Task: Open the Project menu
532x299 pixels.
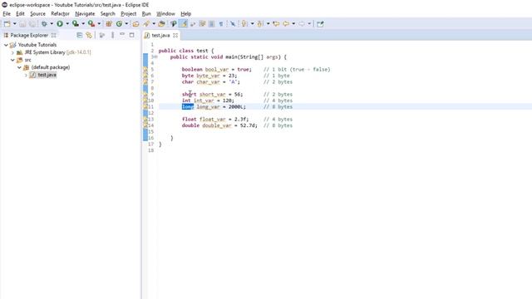Action: tap(128, 13)
